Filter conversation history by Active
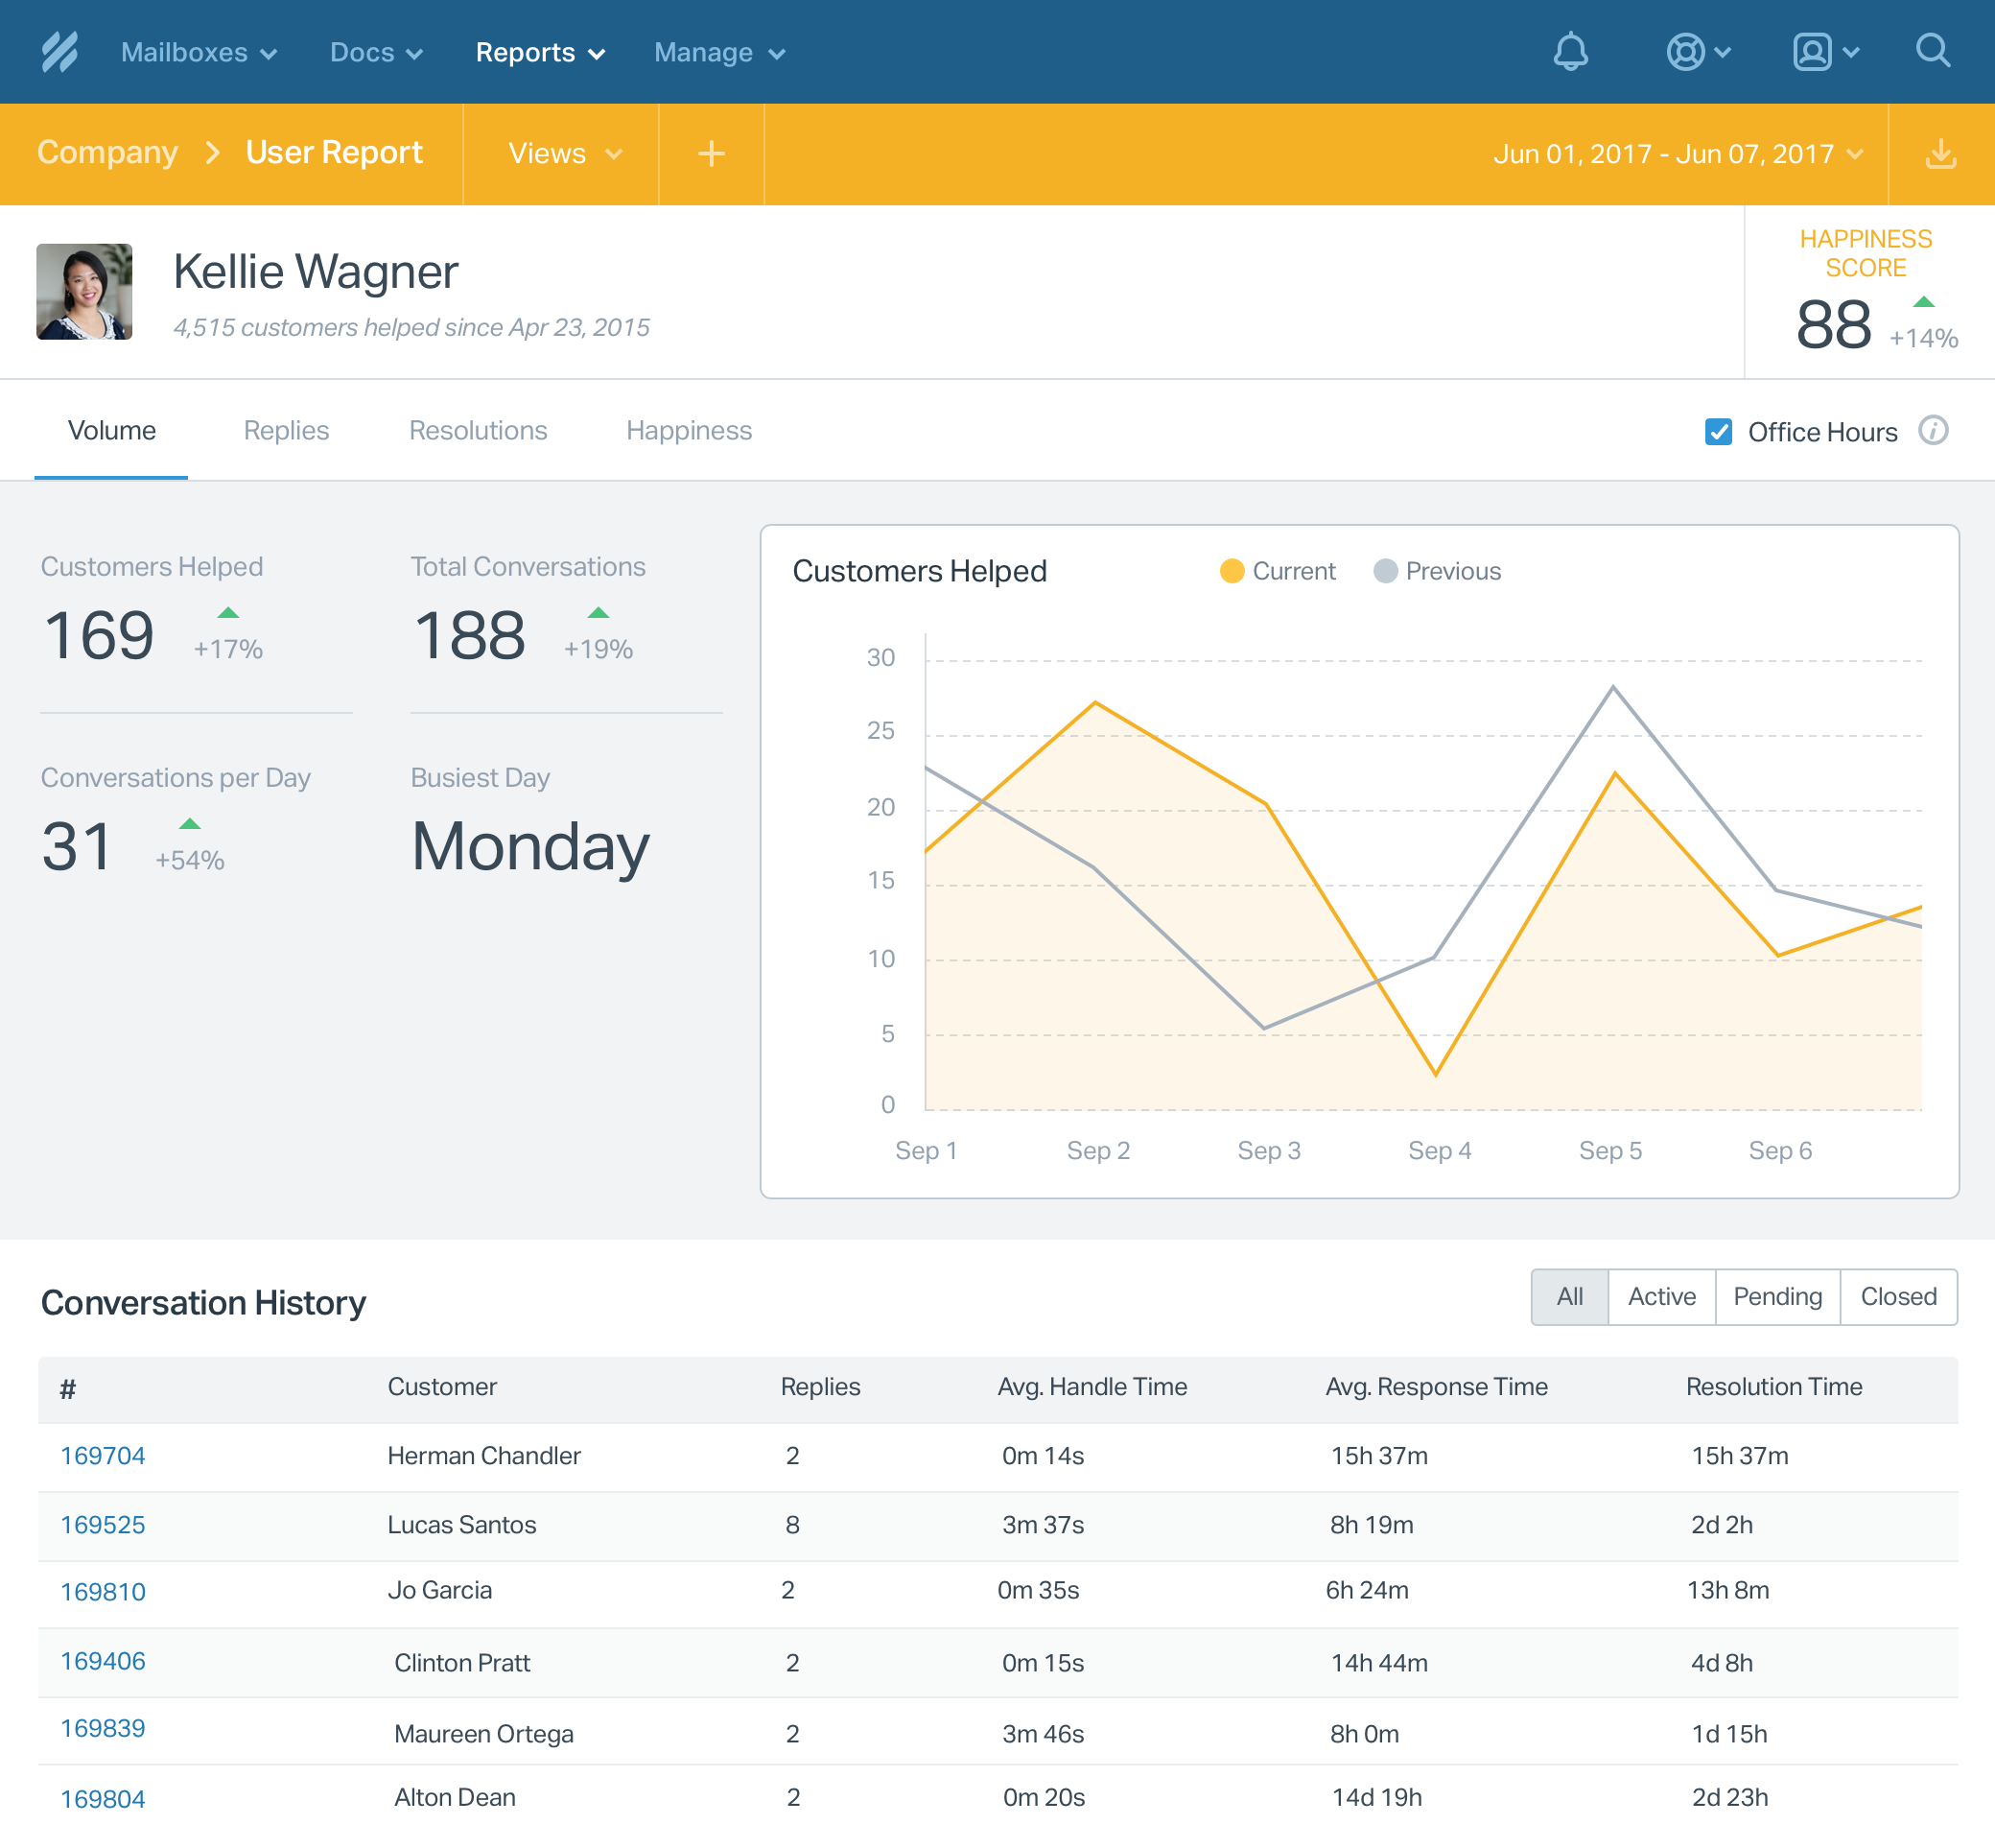The height and width of the screenshot is (1848, 1995). coord(1661,1297)
